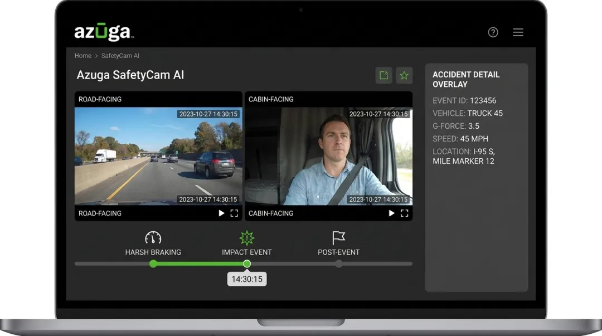Click ROAD-FACING header label above video
Image resolution: width=602 pixels, height=336 pixels.
tap(100, 99)
